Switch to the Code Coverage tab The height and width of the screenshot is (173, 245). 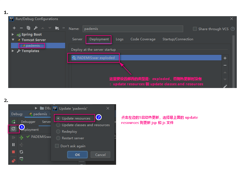click(143, 39)
